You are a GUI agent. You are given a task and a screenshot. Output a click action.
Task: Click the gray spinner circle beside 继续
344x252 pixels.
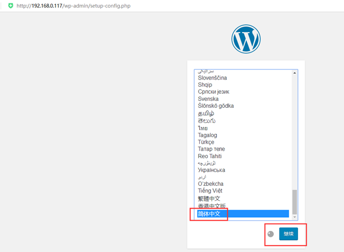pos(271,234)
